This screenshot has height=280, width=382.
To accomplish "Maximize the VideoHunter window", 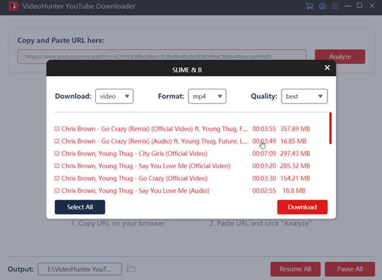I will coord(359,7).
